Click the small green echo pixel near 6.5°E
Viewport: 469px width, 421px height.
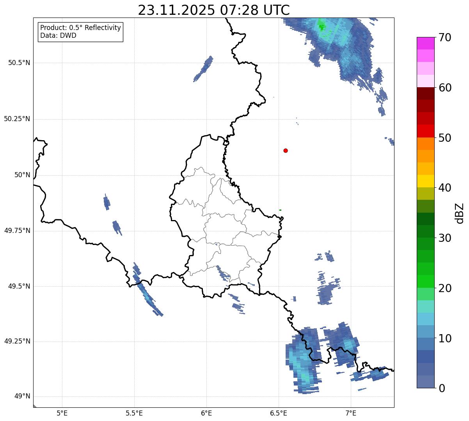coord(280,210)
